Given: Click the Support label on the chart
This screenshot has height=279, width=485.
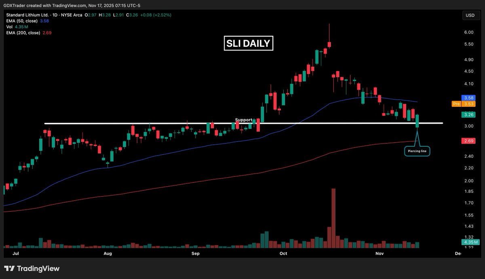Looking at the screenshot, I should (243, 120).
